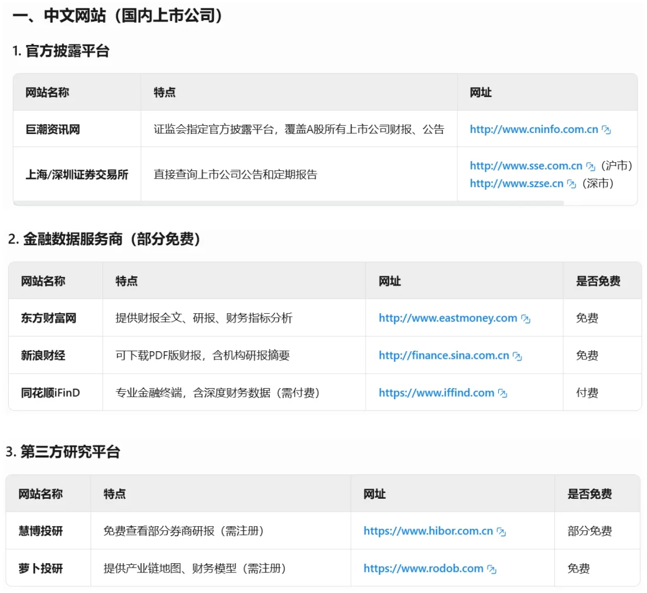
Task: Click 专业金融终端 description cell
Action: (234, 392)
